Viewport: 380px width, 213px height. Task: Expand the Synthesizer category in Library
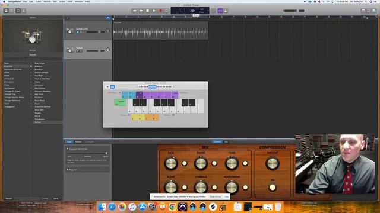point(31,88)
